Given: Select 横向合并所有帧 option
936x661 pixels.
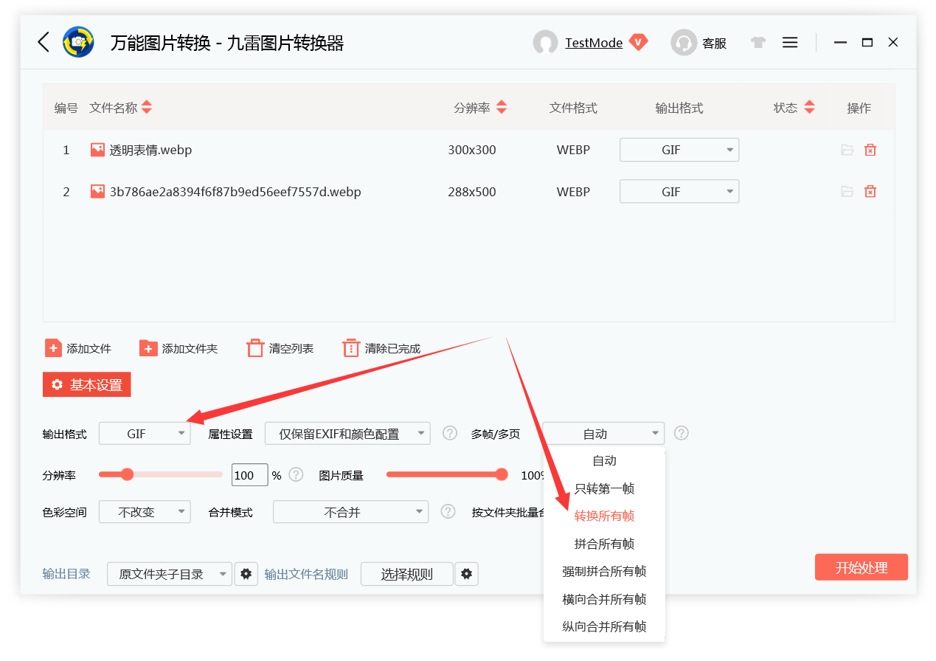Looking at the screenshot, I should pyautogui.click(x=604, y=599).
